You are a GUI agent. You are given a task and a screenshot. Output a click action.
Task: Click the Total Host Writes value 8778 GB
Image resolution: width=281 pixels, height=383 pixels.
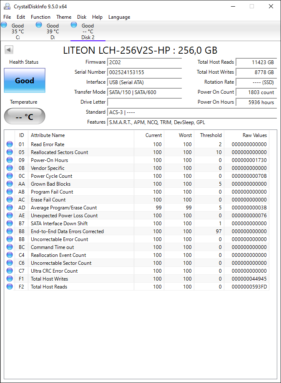click(256, 72)
